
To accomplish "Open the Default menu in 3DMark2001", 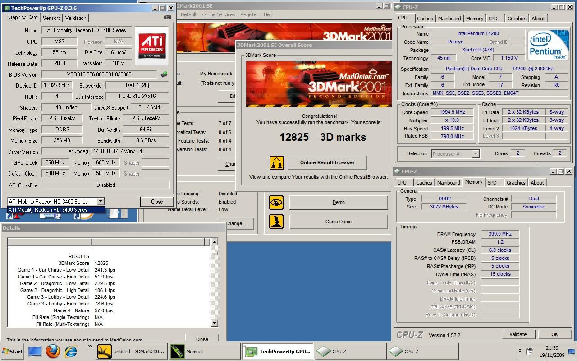I will (188, 14).
